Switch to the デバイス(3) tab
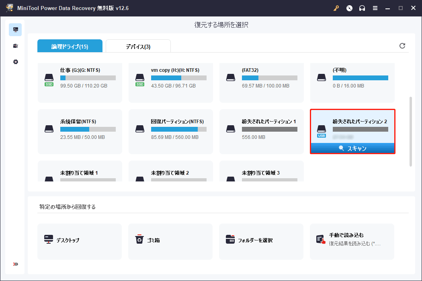 click(138, 47)
